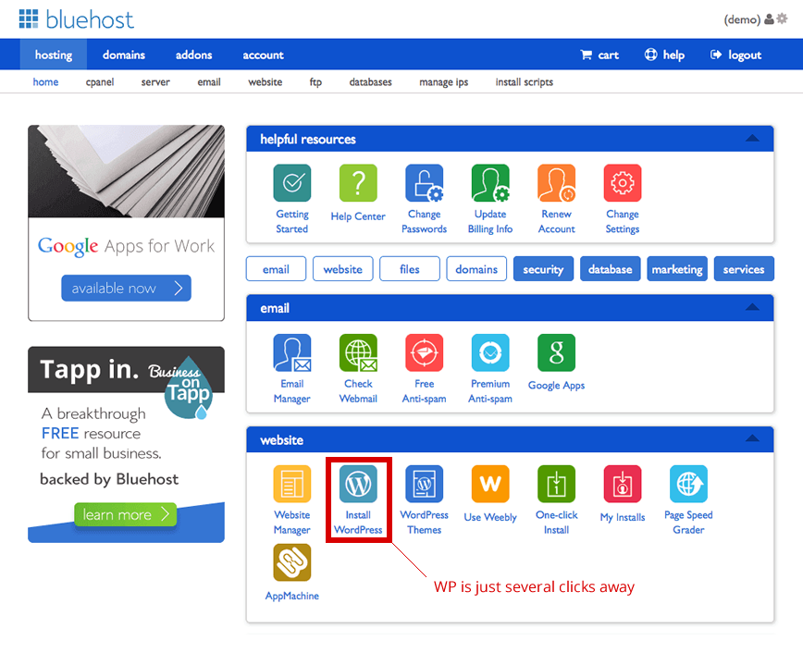
Task: Open the cpanel submenu item
Action: point(100,82)
